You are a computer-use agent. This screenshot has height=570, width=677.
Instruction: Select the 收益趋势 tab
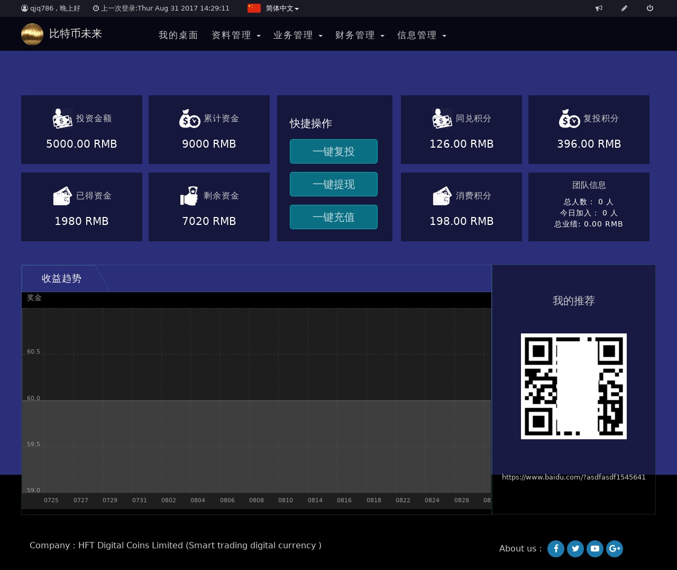point(61,278)
